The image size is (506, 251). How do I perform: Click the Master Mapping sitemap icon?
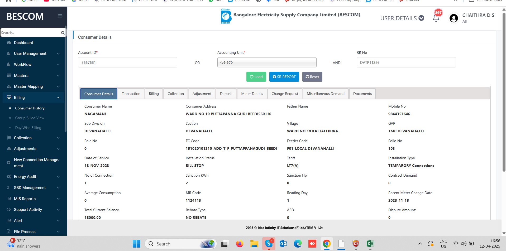[x=9, y=86]
